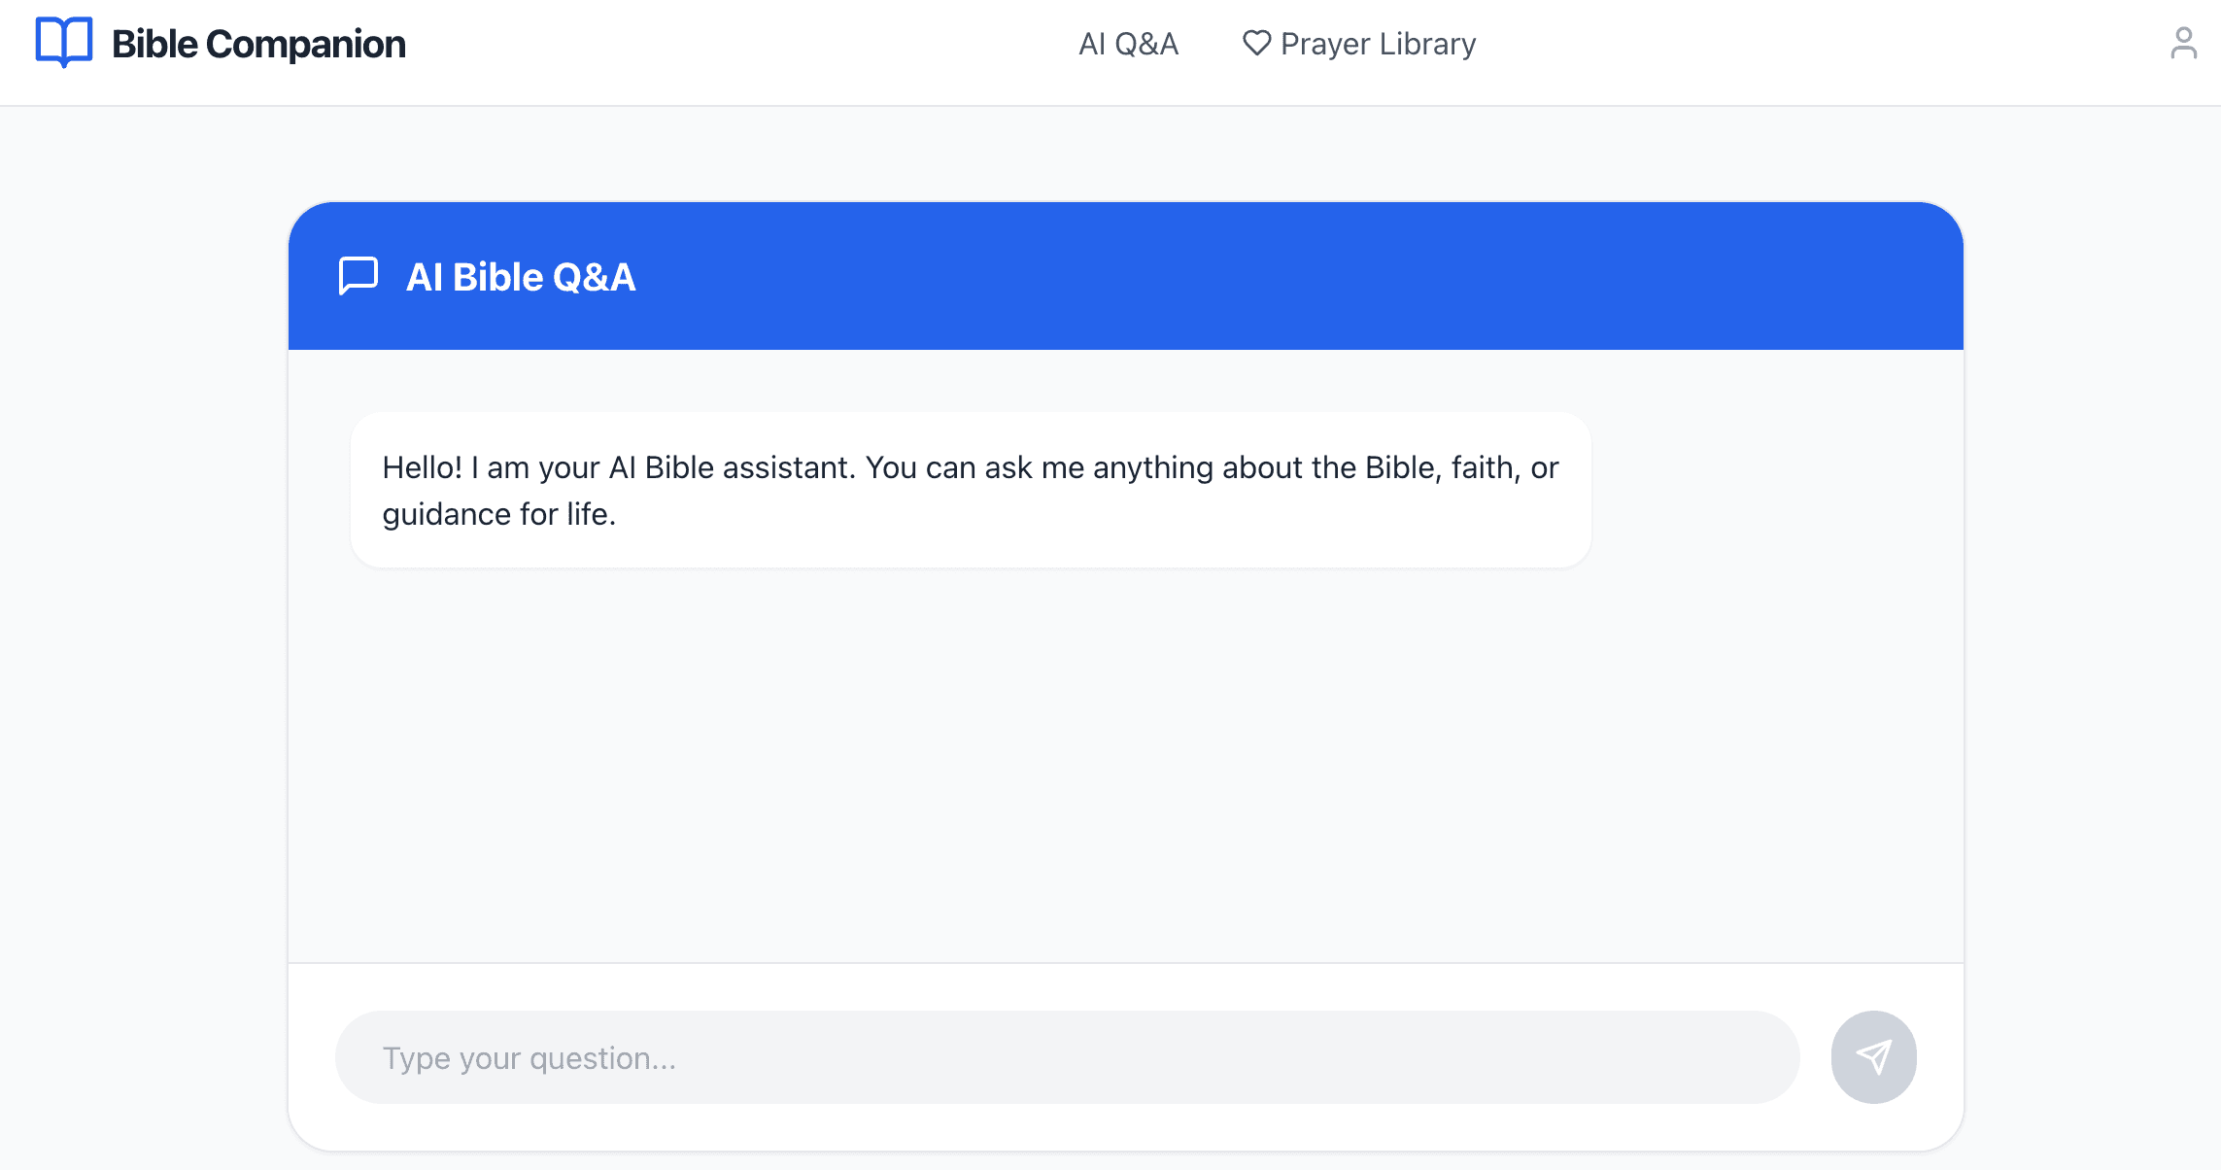The image size is (2221, 1170).
Task: Click the chat bubble icon in blue header
Action: coord(359,276)
